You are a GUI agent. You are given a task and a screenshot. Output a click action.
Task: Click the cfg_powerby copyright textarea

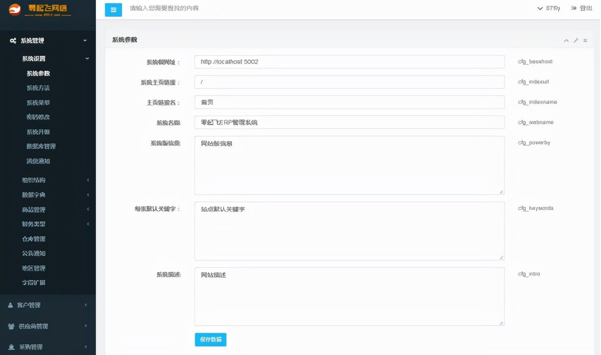[x=349, y=165]
